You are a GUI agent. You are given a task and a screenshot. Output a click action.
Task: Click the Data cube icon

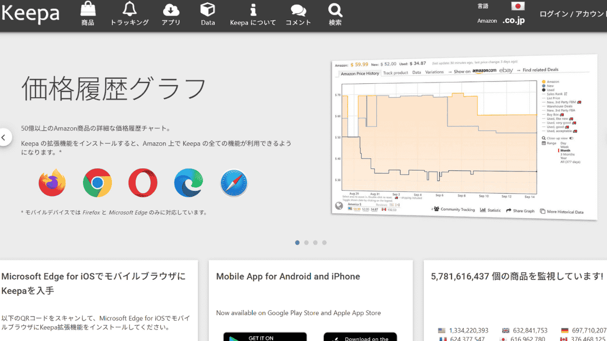coord(208,9)
